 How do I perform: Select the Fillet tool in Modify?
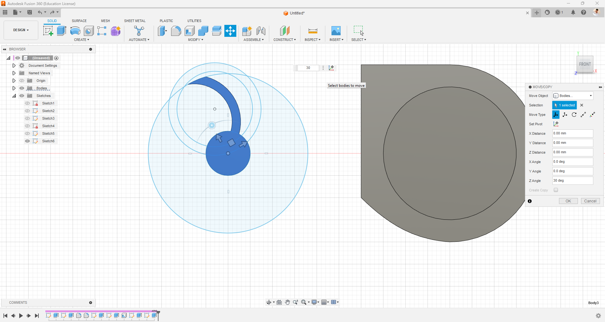[x=176, y=31]
